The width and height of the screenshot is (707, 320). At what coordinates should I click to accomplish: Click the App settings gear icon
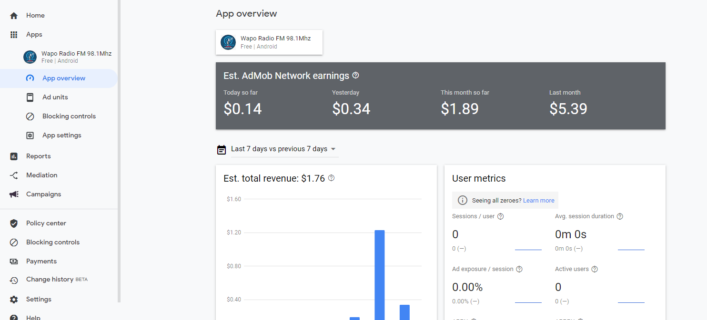[30, 136]
